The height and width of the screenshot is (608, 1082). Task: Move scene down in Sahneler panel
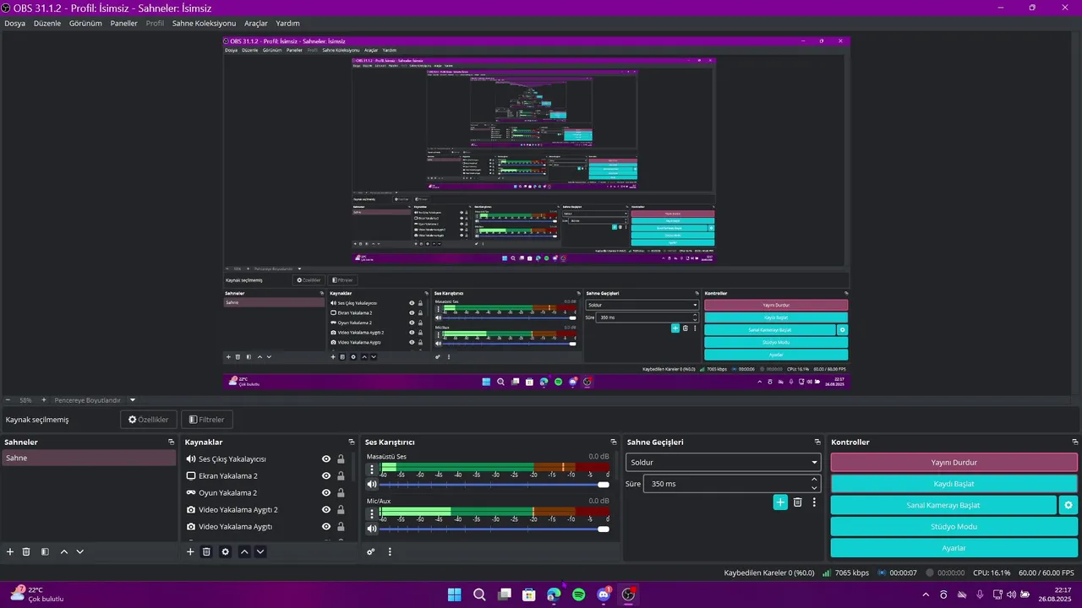coord(80,551)
